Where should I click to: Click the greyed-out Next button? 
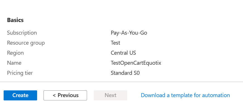(110, 95)
